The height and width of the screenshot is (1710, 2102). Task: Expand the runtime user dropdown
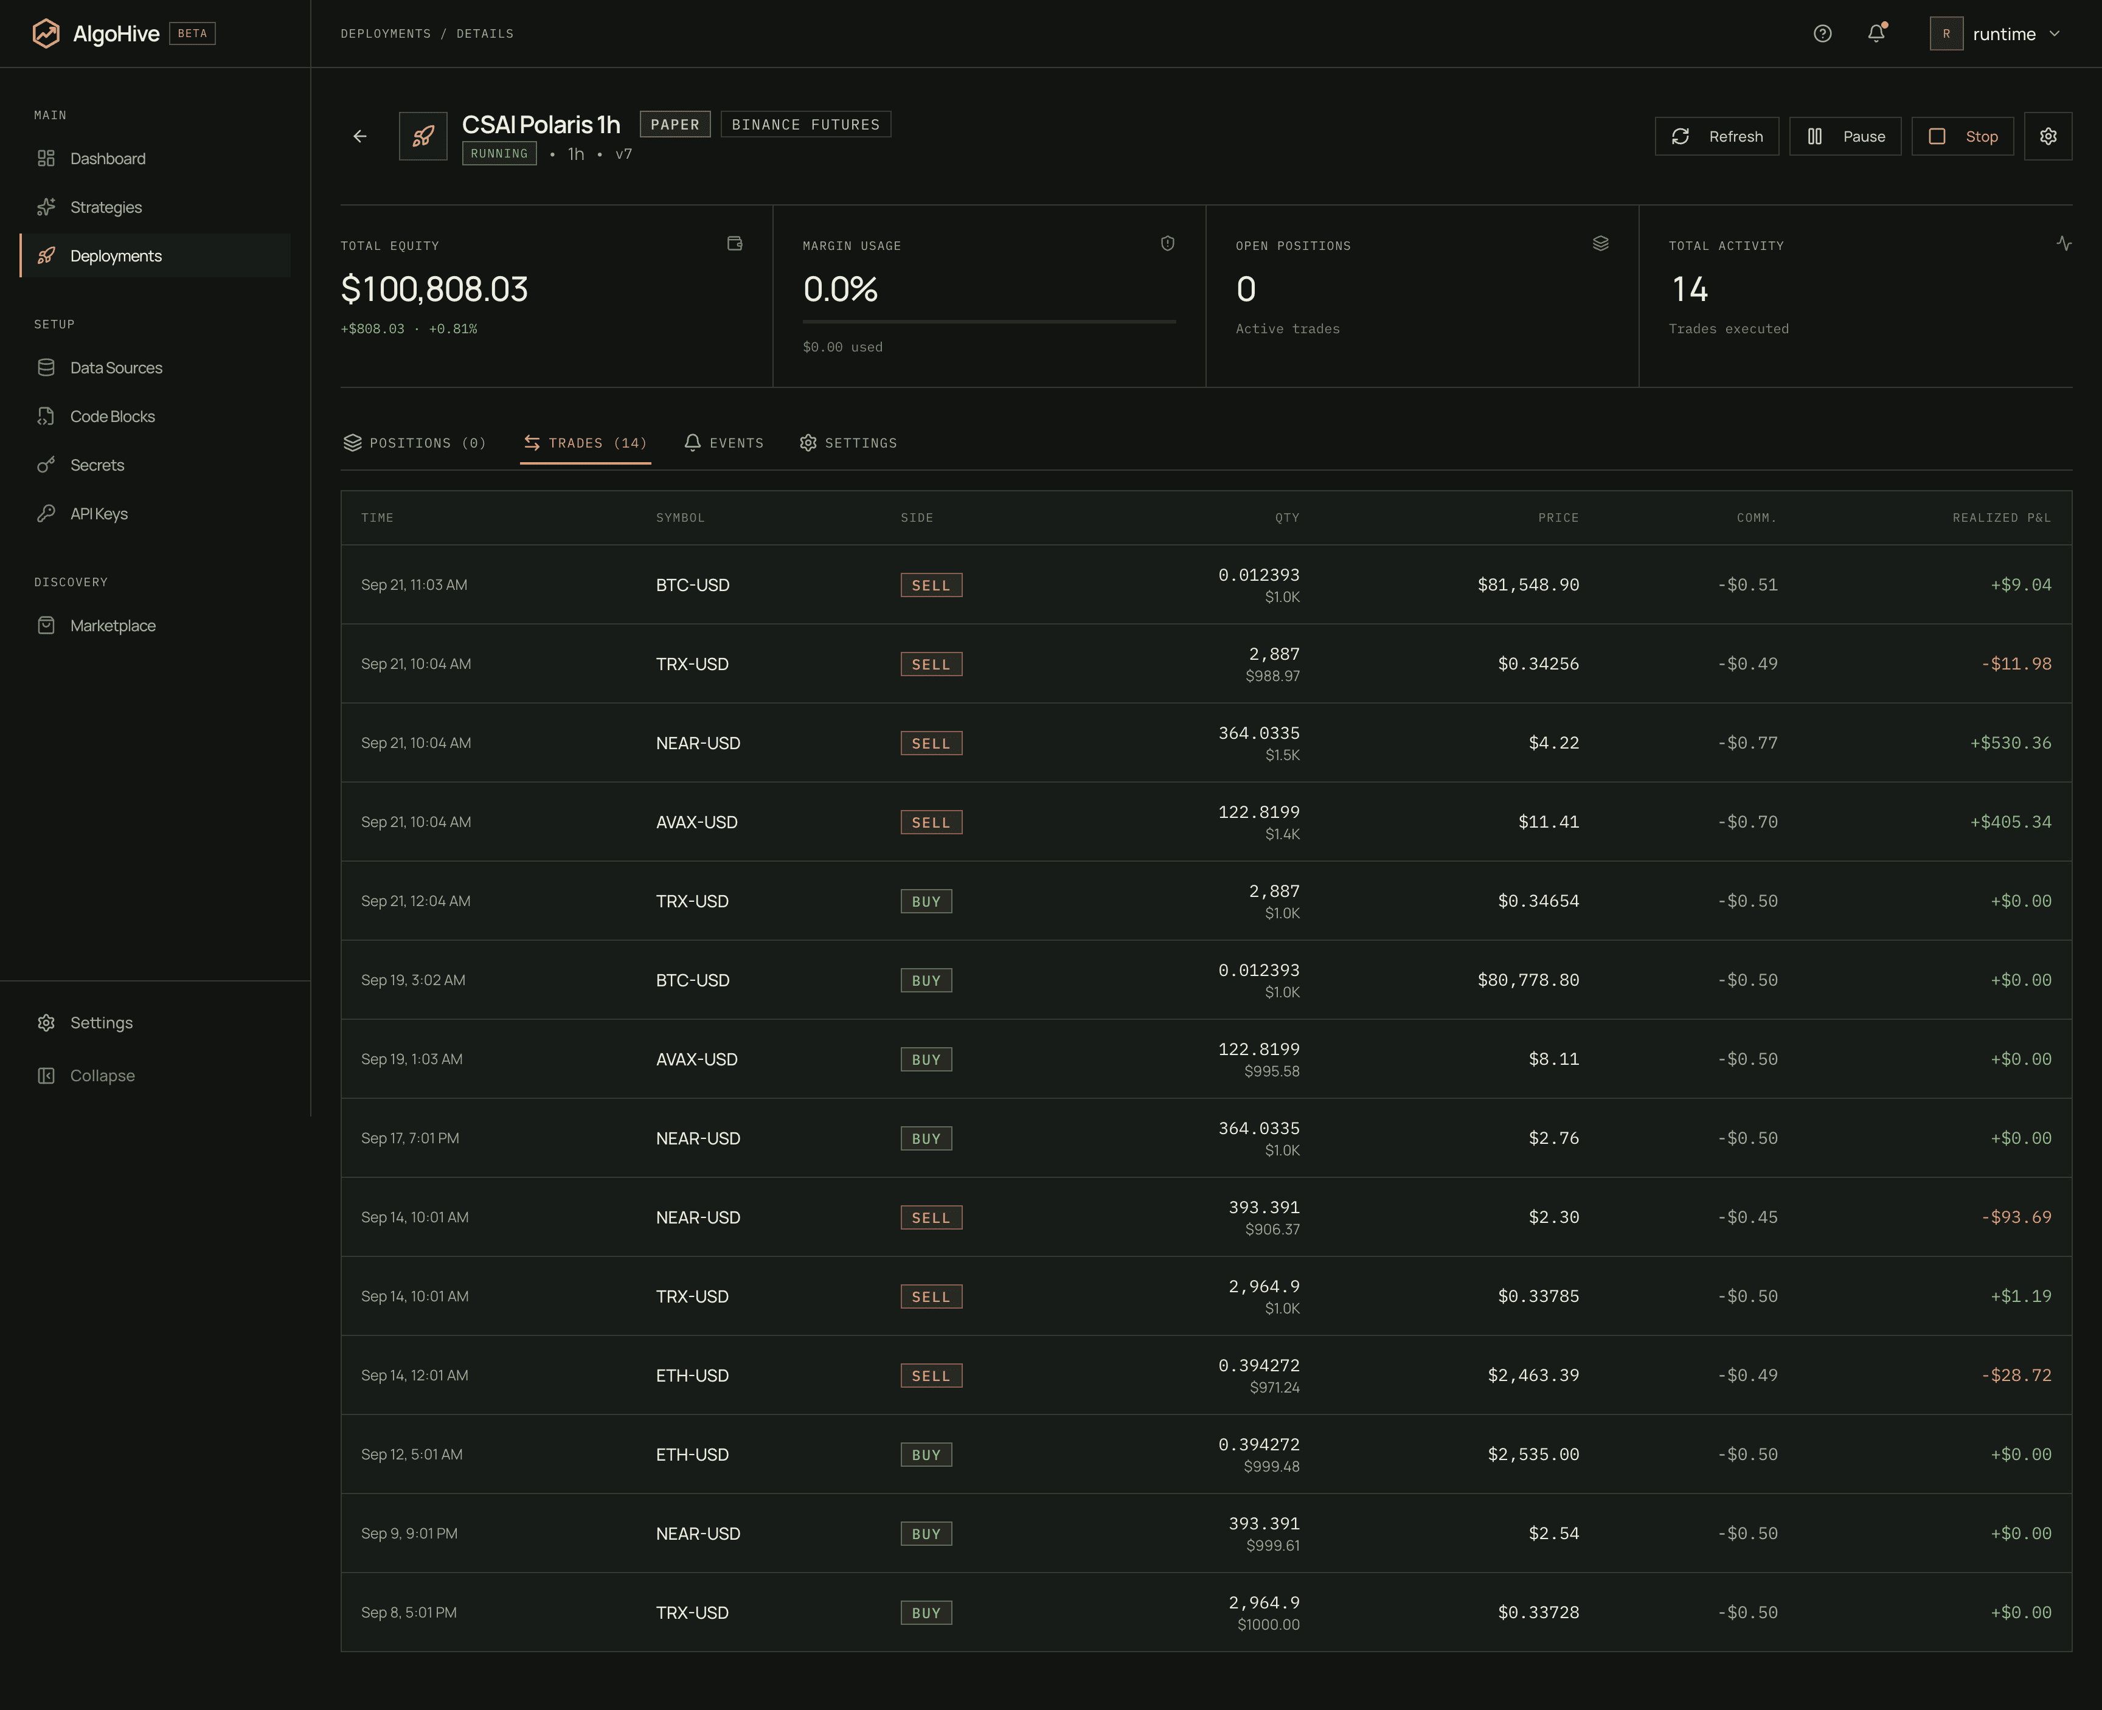coord(1994,33)
